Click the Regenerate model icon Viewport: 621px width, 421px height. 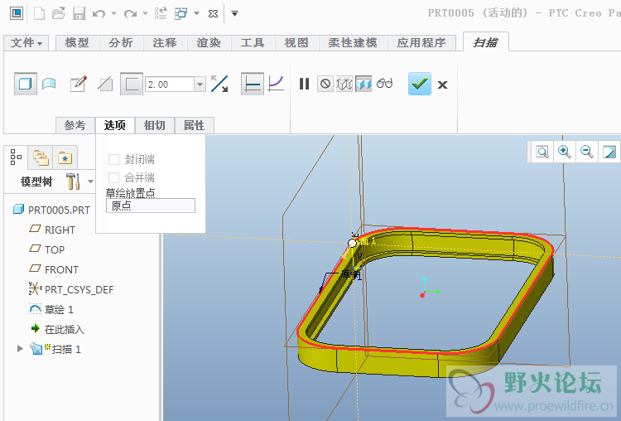click(161, 13)
